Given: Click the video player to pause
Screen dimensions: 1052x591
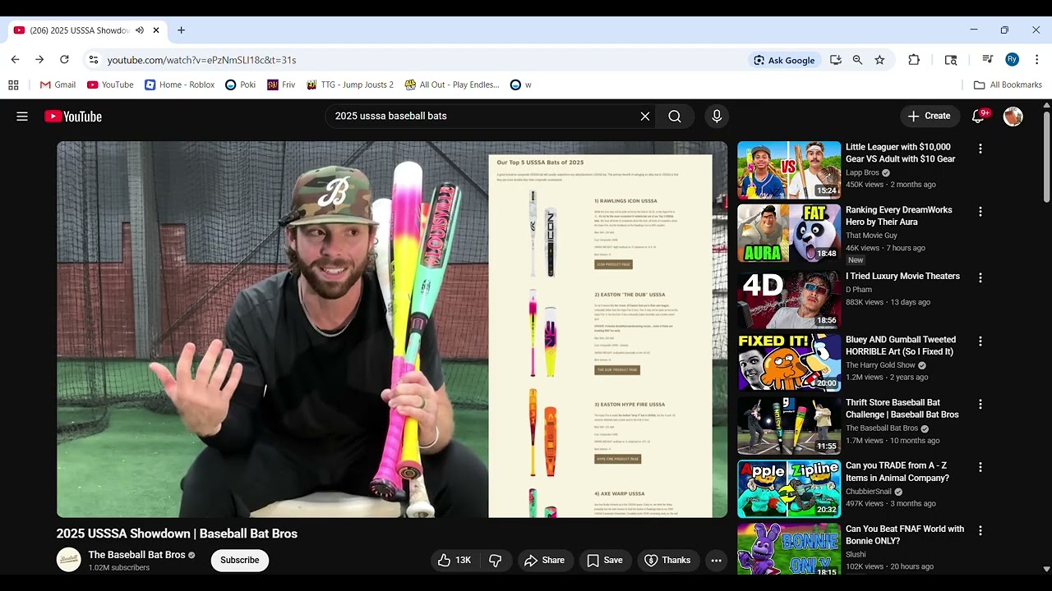Looking at the screenshot, I should click(392, 329).
